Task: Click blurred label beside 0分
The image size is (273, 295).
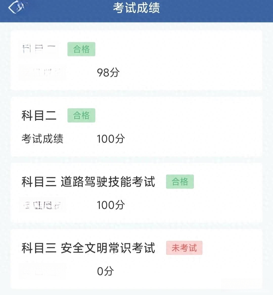Action: (x=42, y=271)
